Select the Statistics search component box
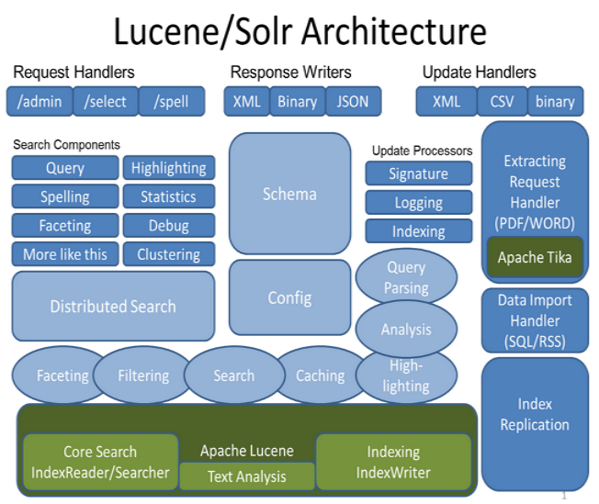The image size is (599, 504). click(169, 196)
